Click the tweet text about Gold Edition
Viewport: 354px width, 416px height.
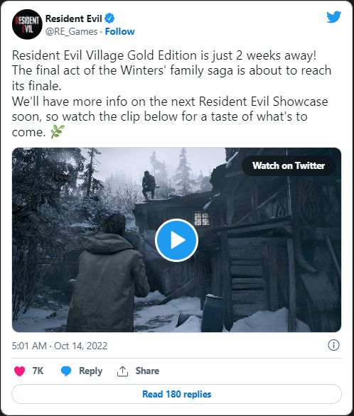tap(171, 94)
